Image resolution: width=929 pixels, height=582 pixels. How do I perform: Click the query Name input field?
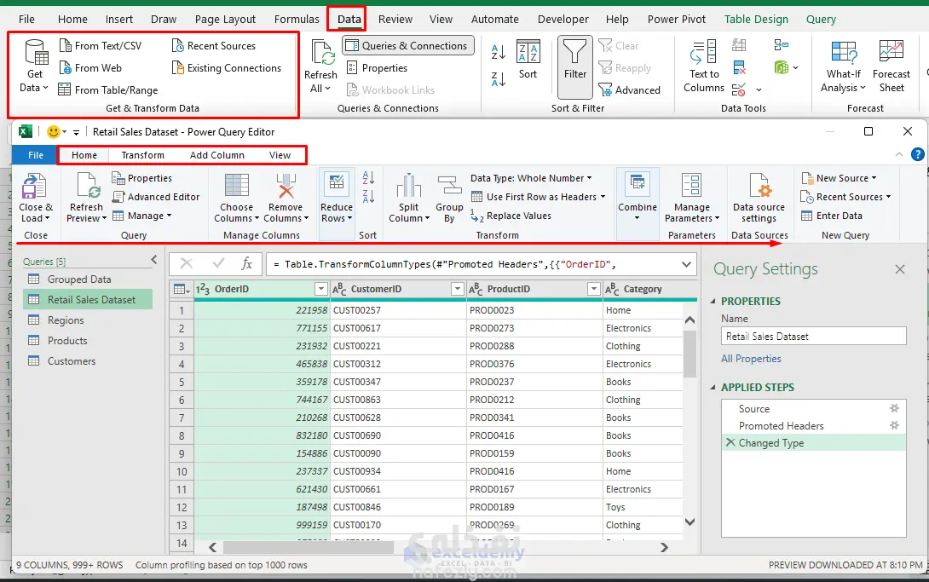click(x=813, y=337)
